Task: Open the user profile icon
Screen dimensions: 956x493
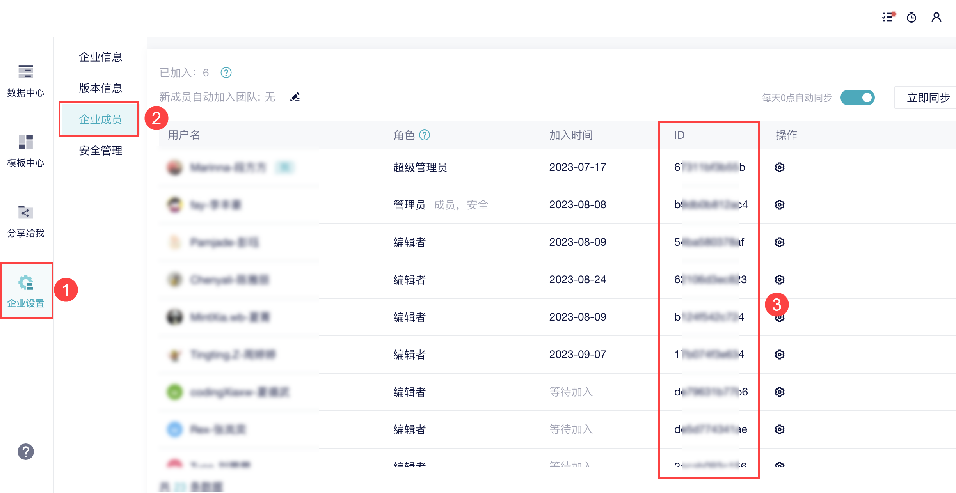Action: tap(936, 17)
